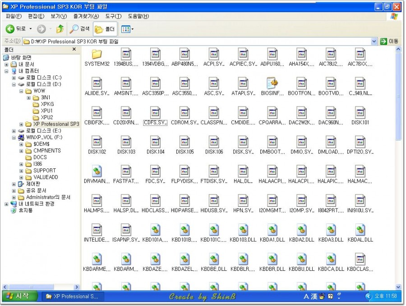Click the language bar A input indicator
Screen dimensions: 406x306
tap(306, 297)
